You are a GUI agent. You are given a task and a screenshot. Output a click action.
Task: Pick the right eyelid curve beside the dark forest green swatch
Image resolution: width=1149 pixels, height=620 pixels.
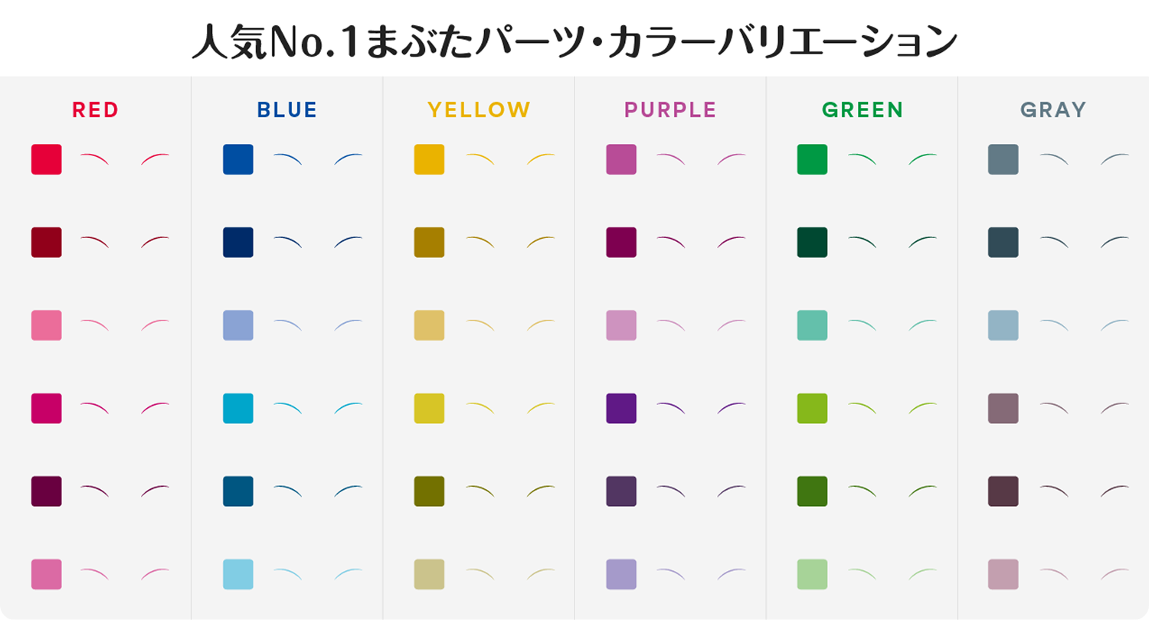pyautogui.click(x=923, y=242)
